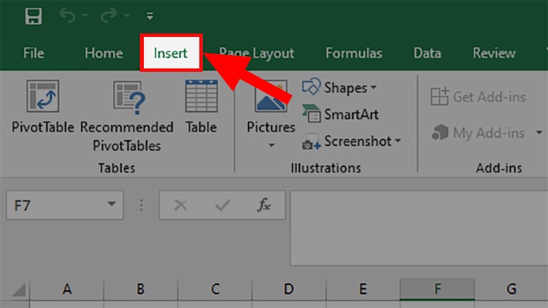Select column A header

tap(66, 289)
